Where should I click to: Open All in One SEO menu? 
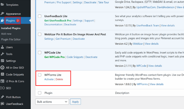click(15, 68)
